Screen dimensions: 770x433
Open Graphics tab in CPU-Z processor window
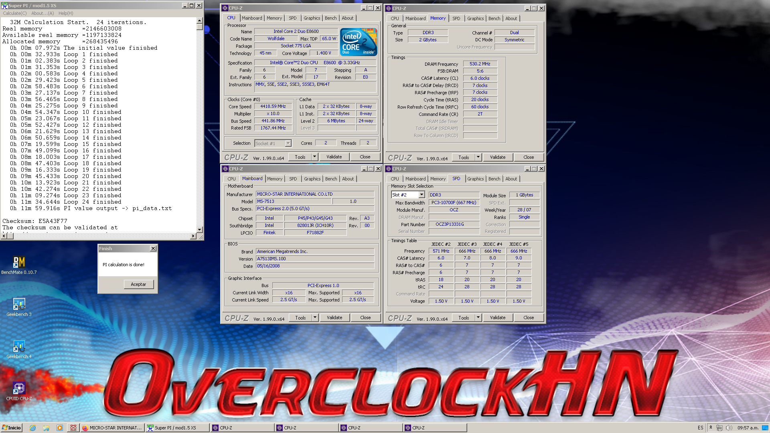point(312,18)
